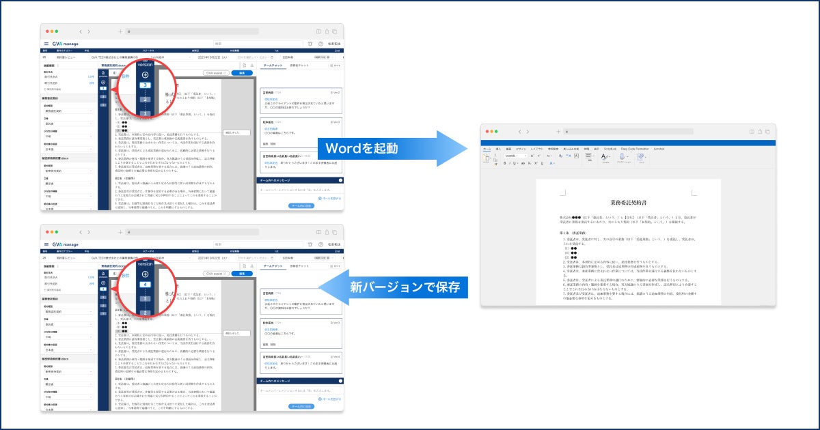Open 日本語 dropdown in top window sidebar

coord(68,149)
